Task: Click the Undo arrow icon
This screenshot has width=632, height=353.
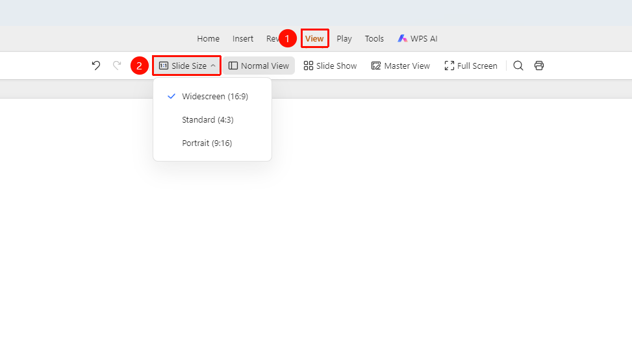Action: tap(96, 66)
